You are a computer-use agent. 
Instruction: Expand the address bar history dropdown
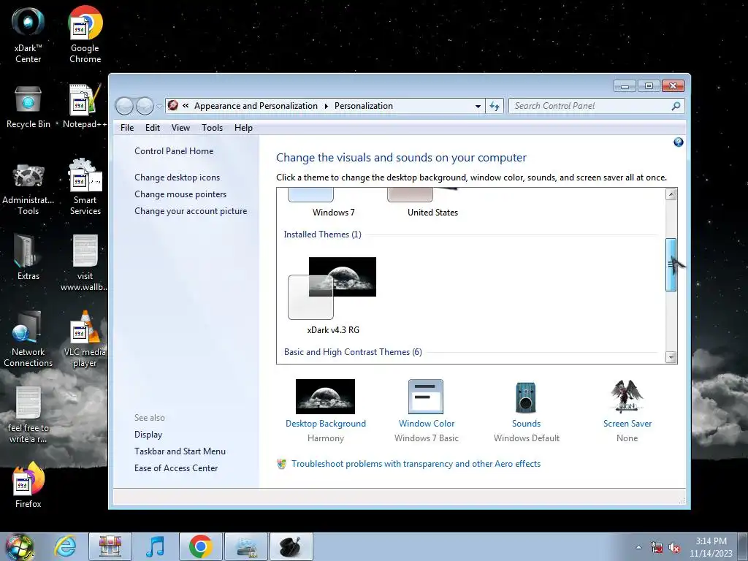click(478, 107)
